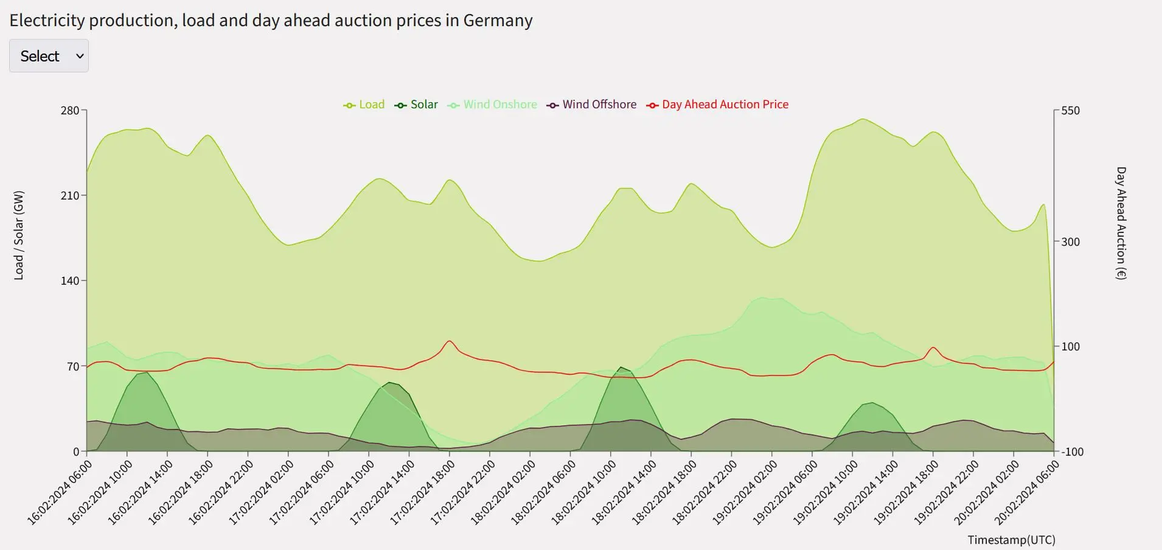
Task: Click the Load legend marker icon
Action: coord(348,104)
